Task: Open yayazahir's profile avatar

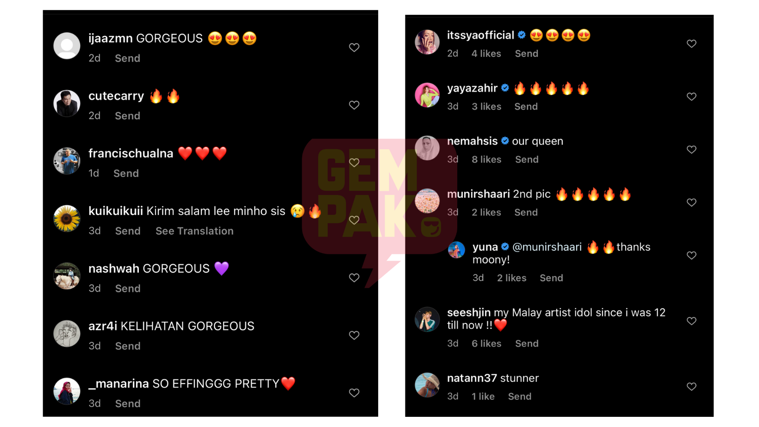Action: click(427, 95)
